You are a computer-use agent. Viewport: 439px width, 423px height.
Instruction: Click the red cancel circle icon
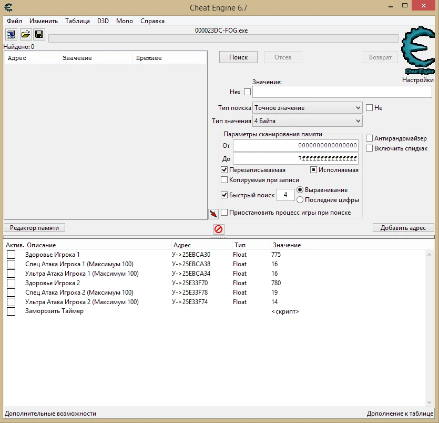tap(218, 229)
